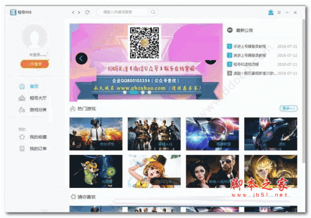The image size is (311, 218).
Task: Open the armored robot game thumbnail
Action: pos(271,134)
